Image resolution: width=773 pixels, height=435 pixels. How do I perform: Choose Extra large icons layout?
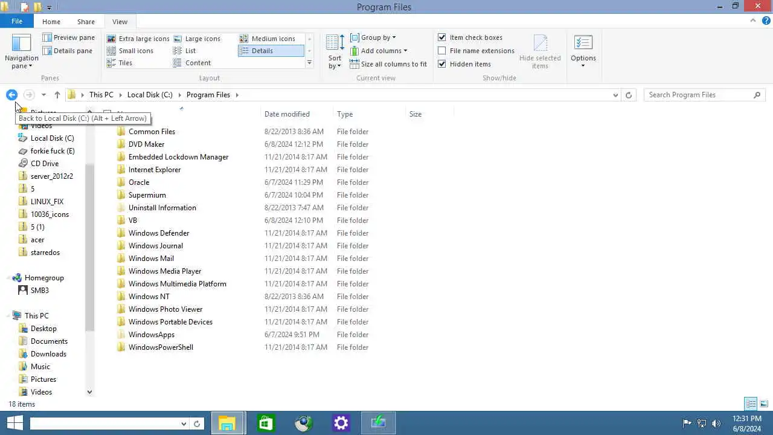(138, 39)
